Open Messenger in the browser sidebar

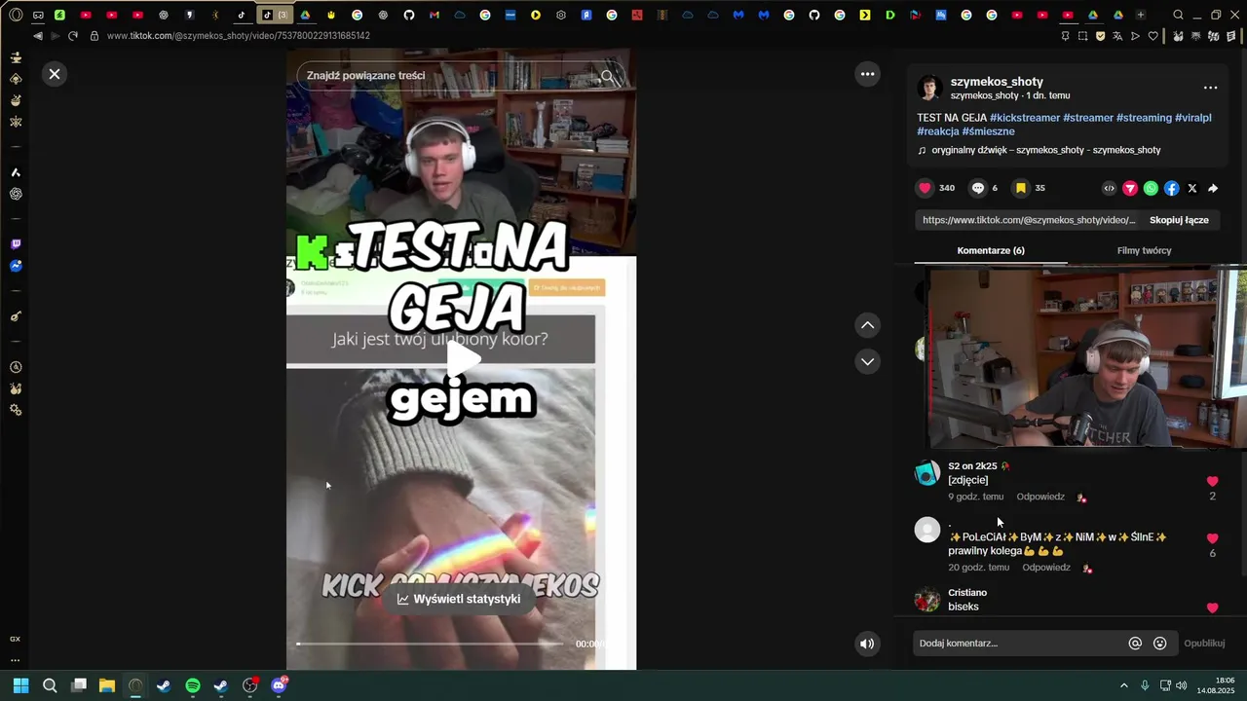click(x=16, y=266)
